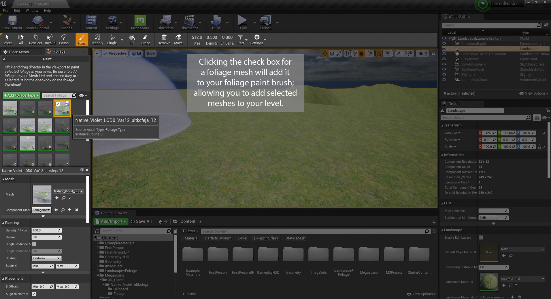Open the Add Foliage Type dropdown

click(x=21, y=95)
